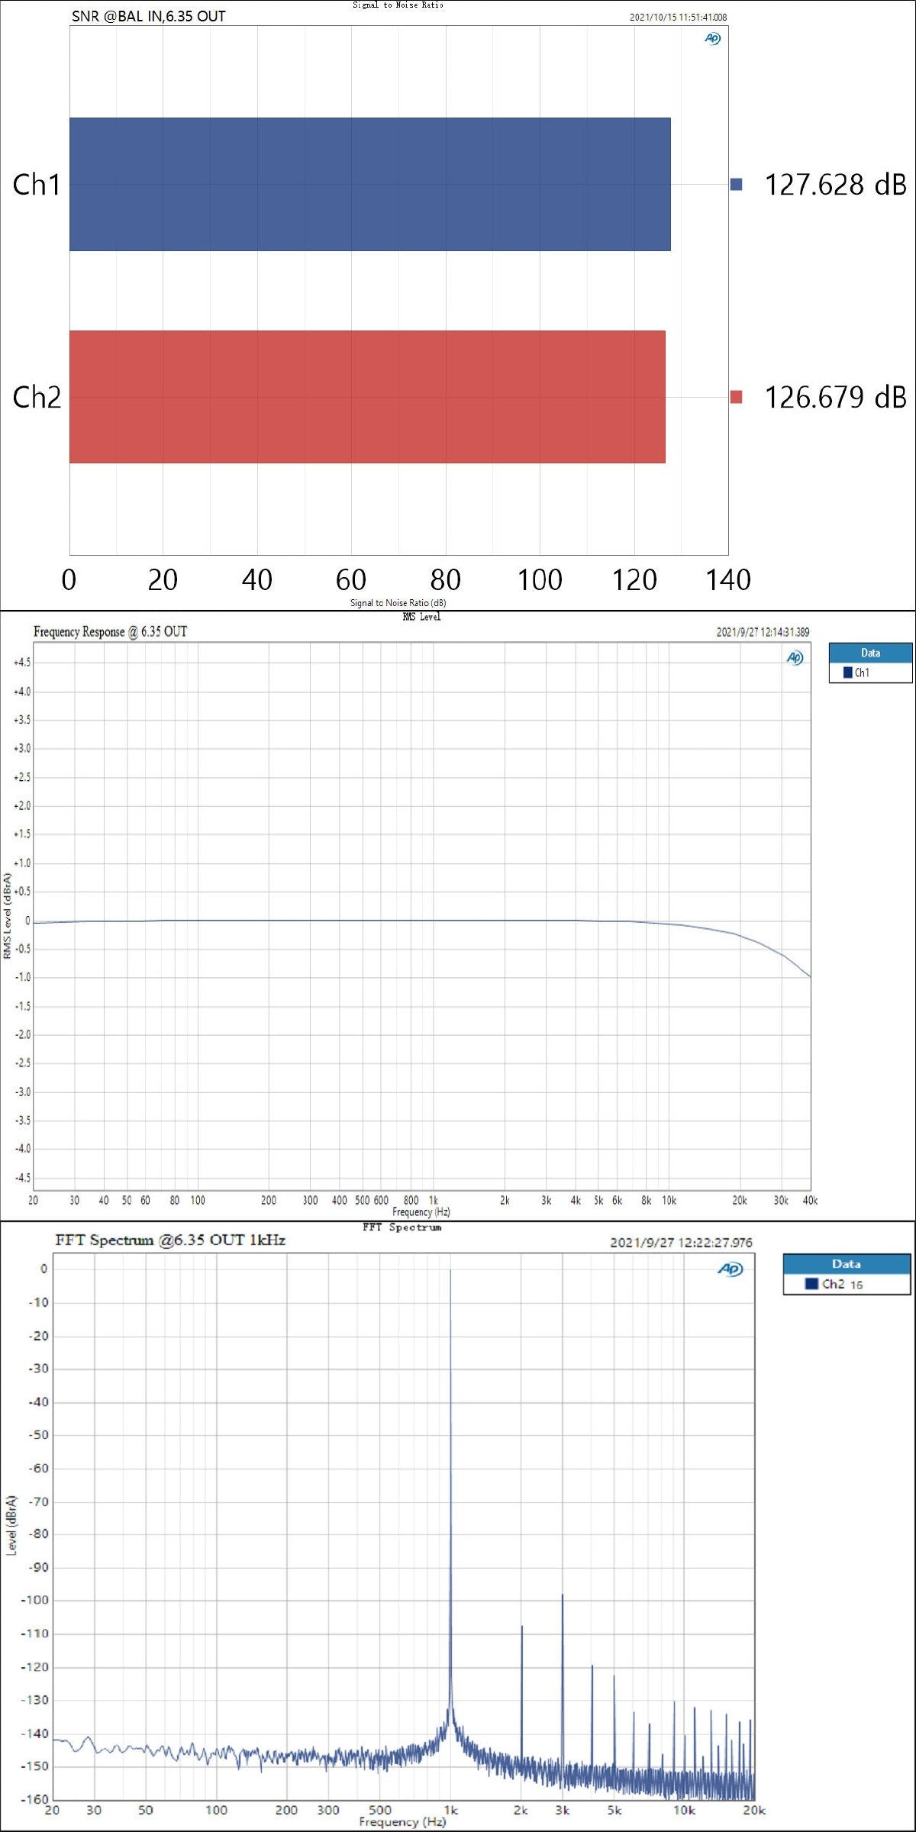
Task: Click the 127.628 dB value label
Action: 835,185
